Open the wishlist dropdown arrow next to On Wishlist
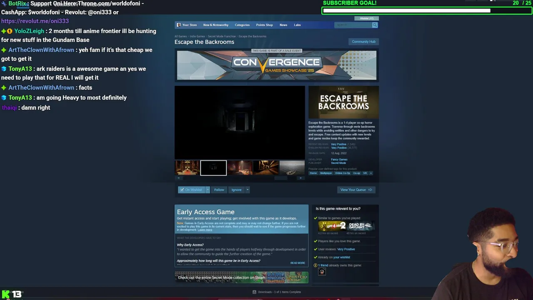The width and height of the screenshot is (533, 300). (207, 190)
